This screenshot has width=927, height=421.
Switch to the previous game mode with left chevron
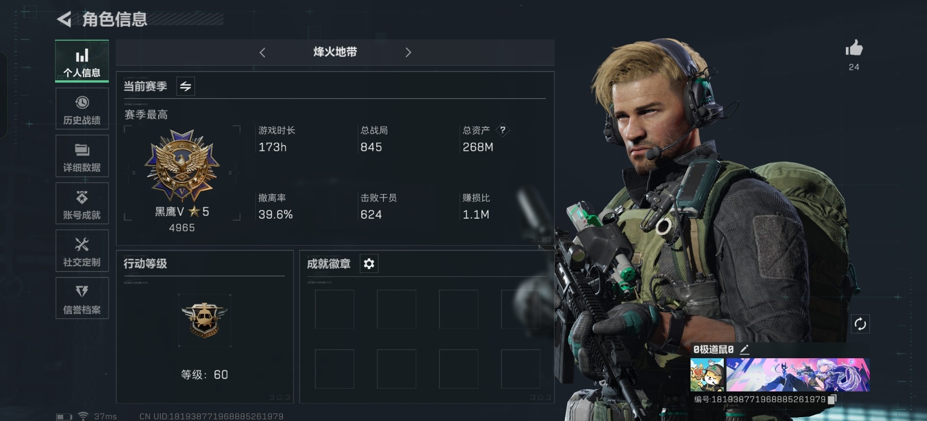coord(262,53)
